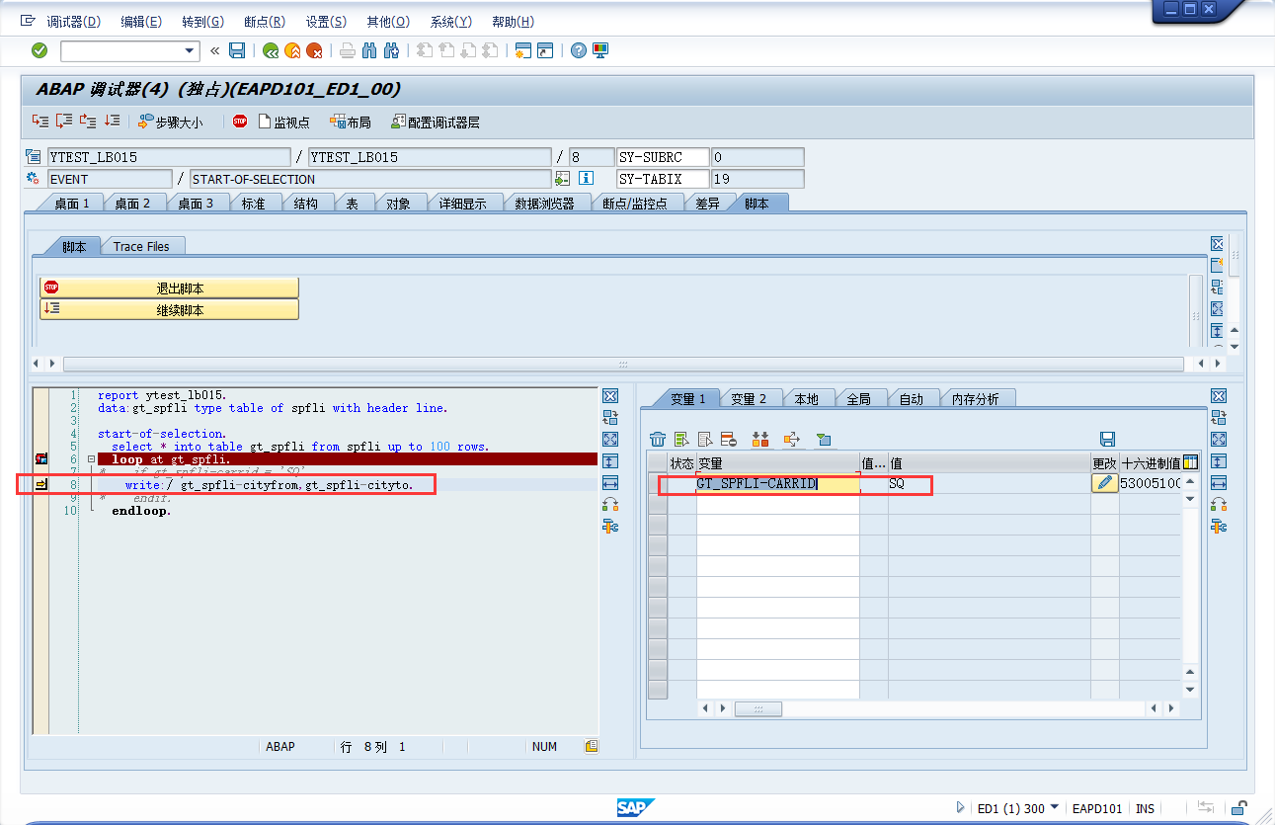
Task: Click the Continue debugger icon
Action: (112, 121)
